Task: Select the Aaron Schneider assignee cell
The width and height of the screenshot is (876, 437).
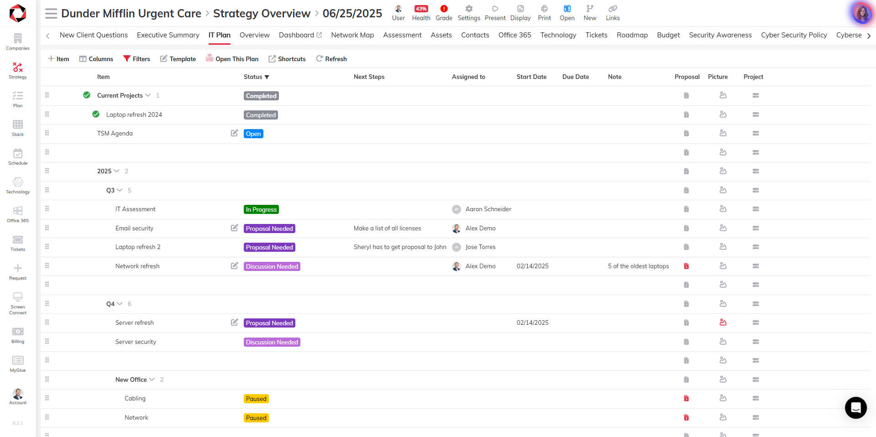Action: tap(481, 209)
